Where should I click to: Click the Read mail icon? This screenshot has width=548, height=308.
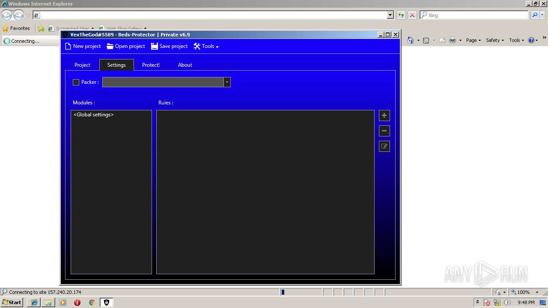coord(442,40)
